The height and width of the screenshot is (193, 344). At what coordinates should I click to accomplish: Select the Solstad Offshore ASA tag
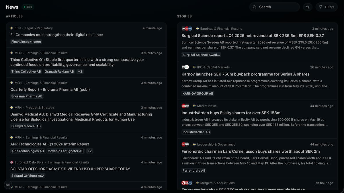point(28,176)
